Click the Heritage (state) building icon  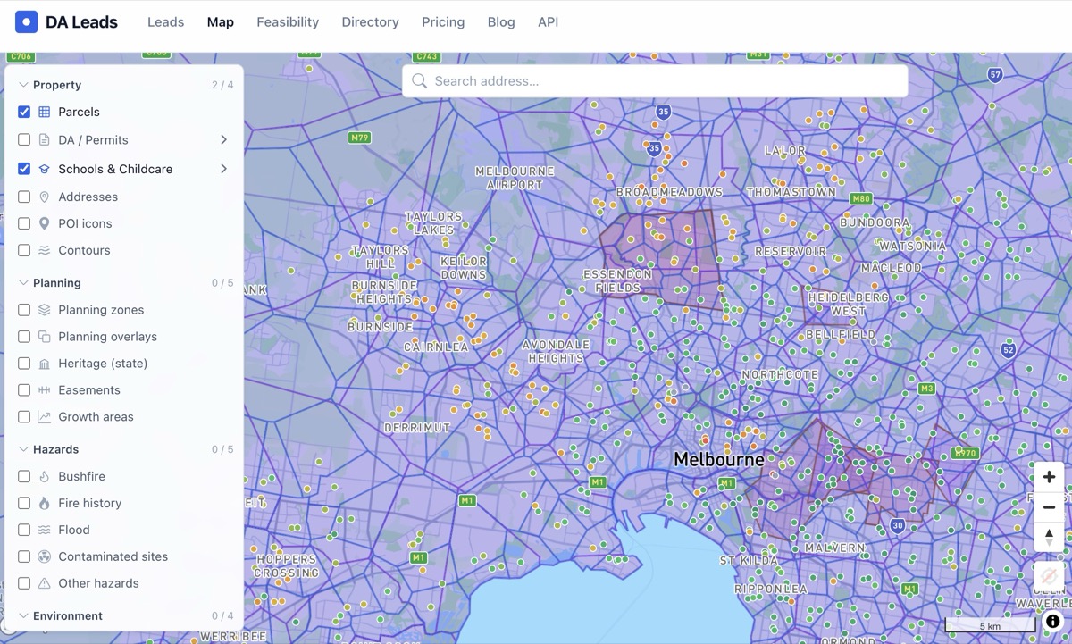coord(44,364)
